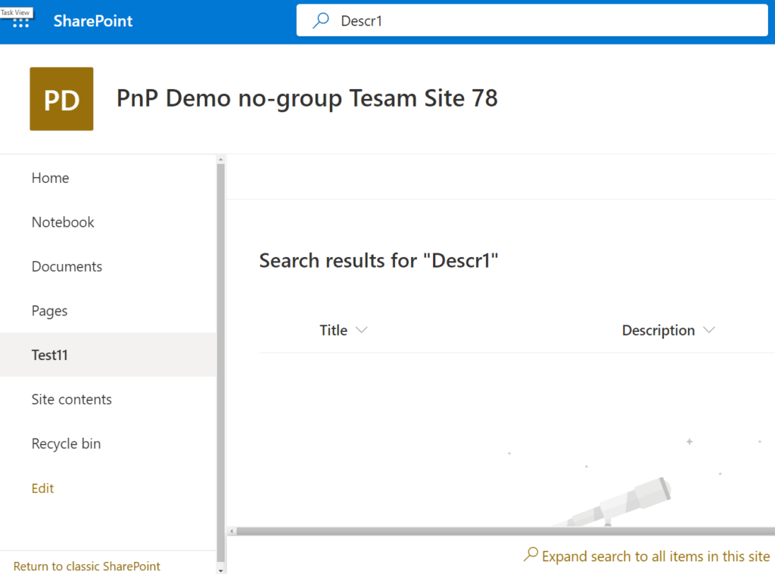Open the PD site logo
This screenshot has height=574, width=775.
tap(61, 99)
